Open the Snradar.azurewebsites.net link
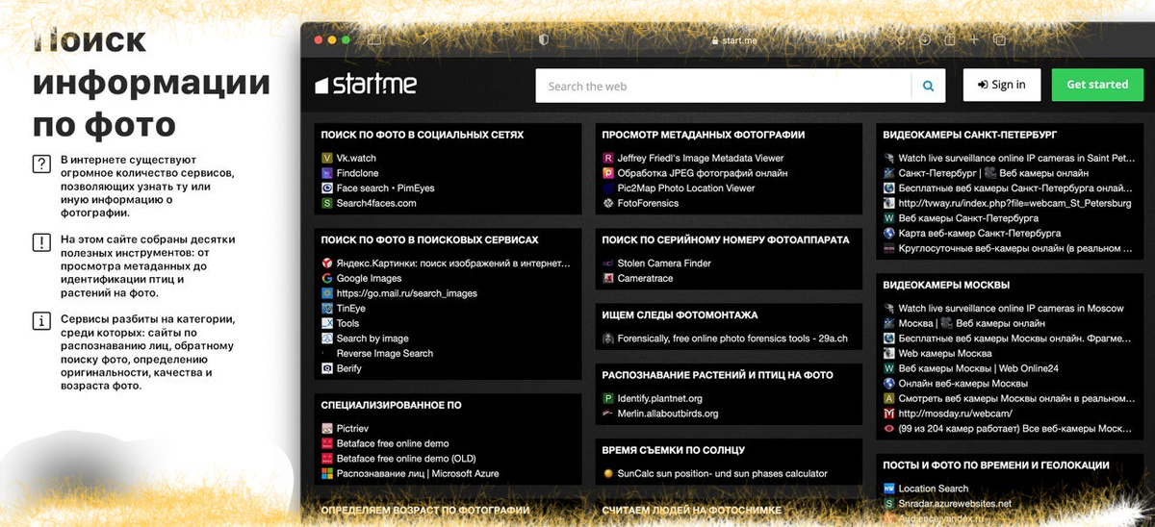This screenshot has height=527, width=1155. click(955, 503)
